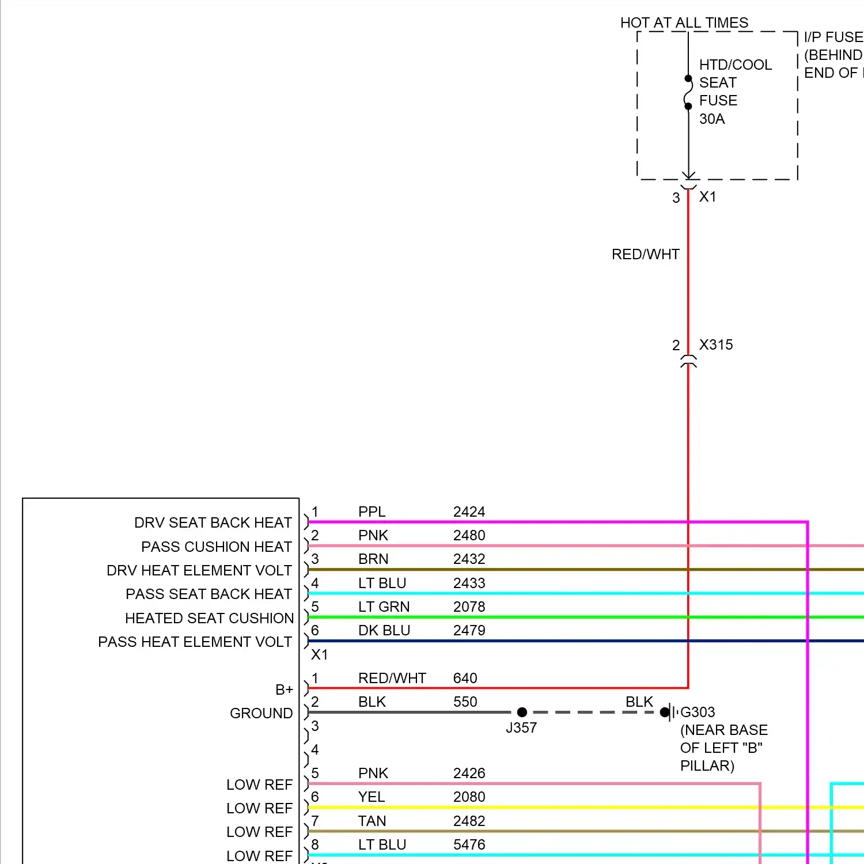Select circuit number 2080

pos(469,797)
